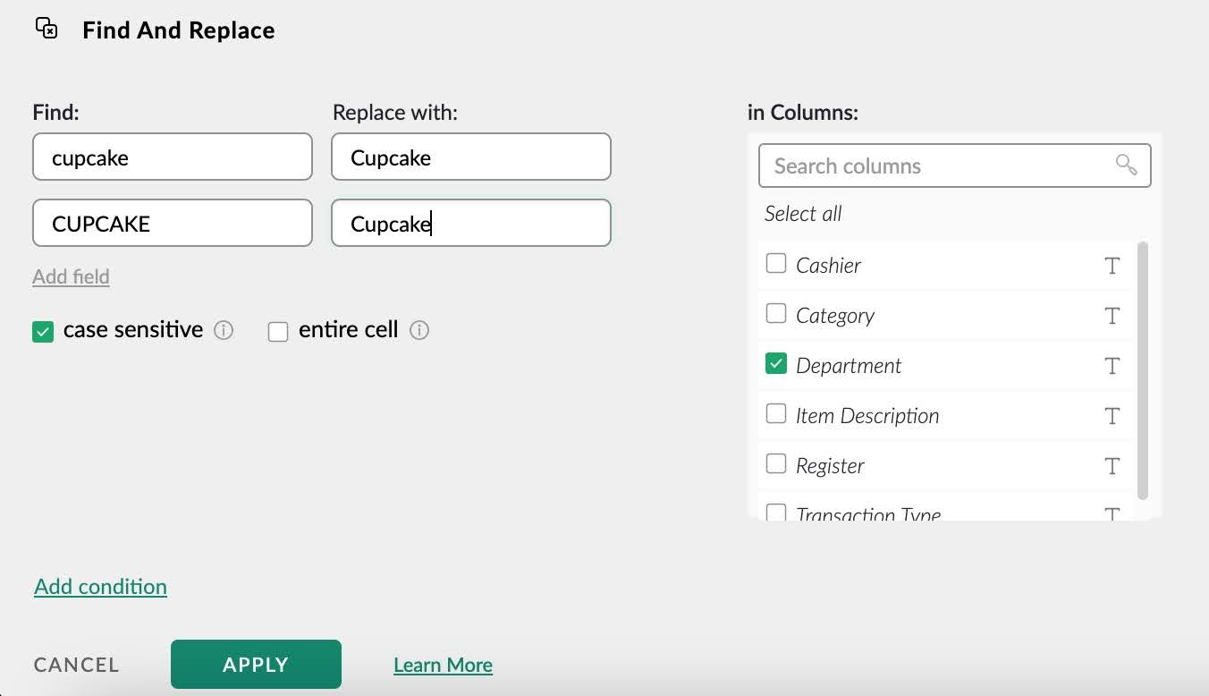Click the text type icon next to Department

1112,366
